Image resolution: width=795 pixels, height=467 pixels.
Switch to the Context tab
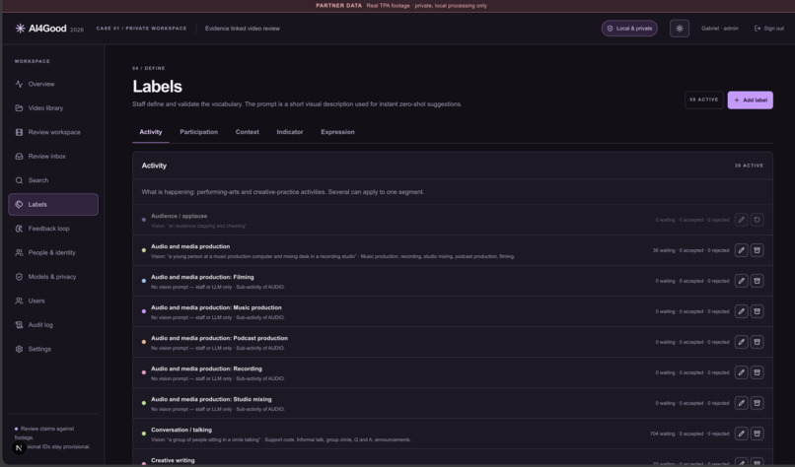tap(247, 132)
